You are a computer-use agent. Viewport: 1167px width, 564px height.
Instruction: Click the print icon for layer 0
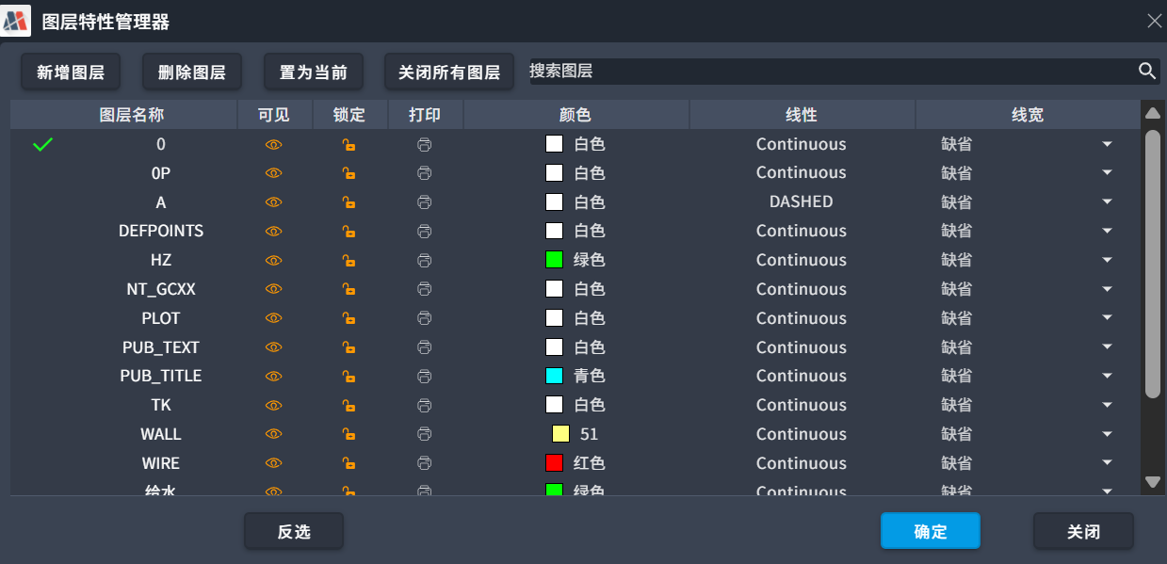pyautogui.click(x=425, y=144)
